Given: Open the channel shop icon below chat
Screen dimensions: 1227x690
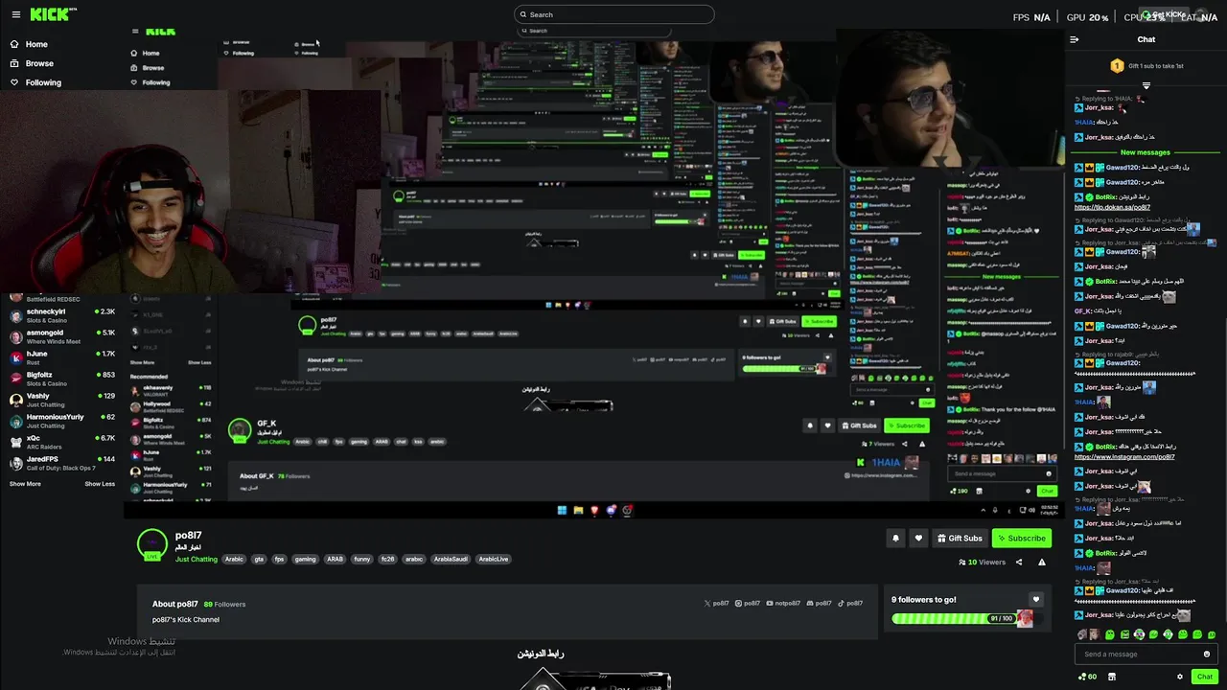Looking at the screenshot, I should [1112, 677].
